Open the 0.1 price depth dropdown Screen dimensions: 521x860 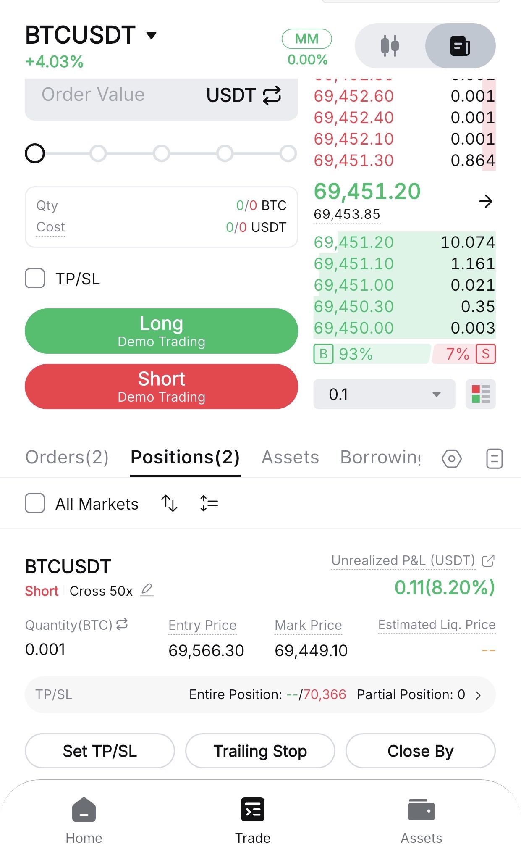[384, 394]
